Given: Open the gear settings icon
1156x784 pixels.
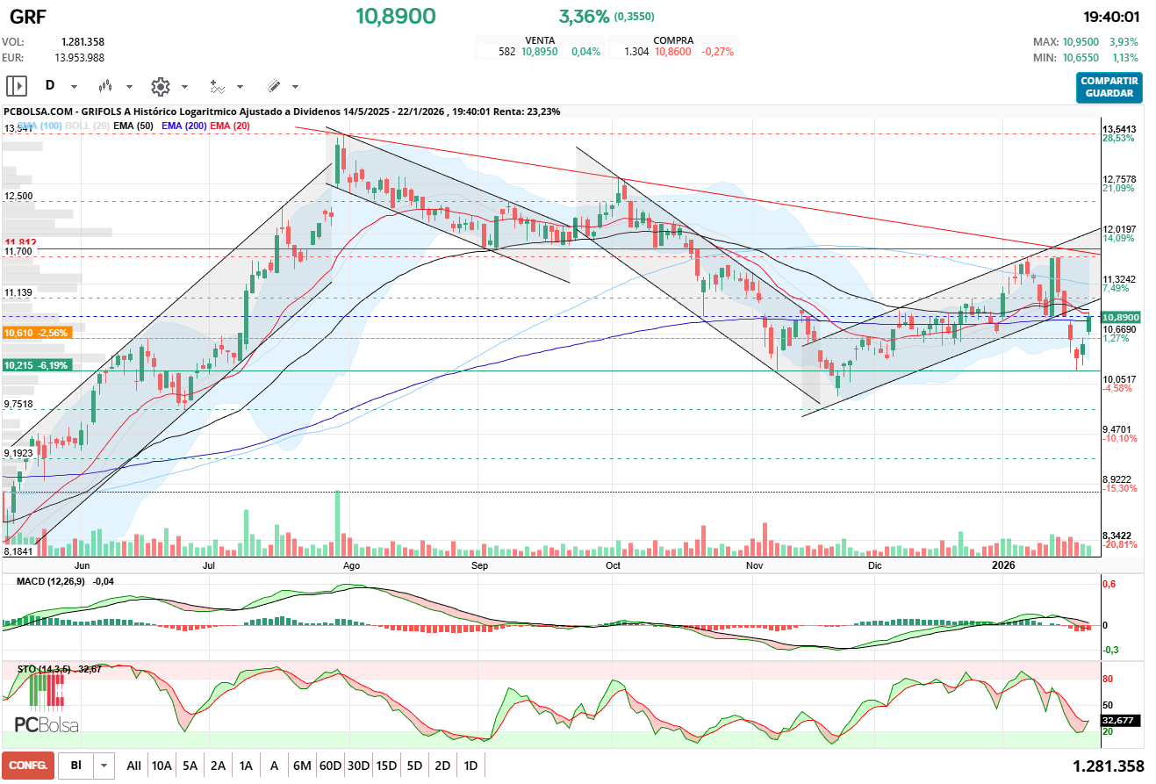Looking at the screenshot, I should click(x=160, y=86).
